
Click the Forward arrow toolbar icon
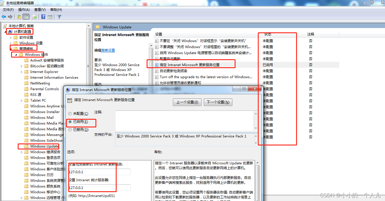pos(10,17)
